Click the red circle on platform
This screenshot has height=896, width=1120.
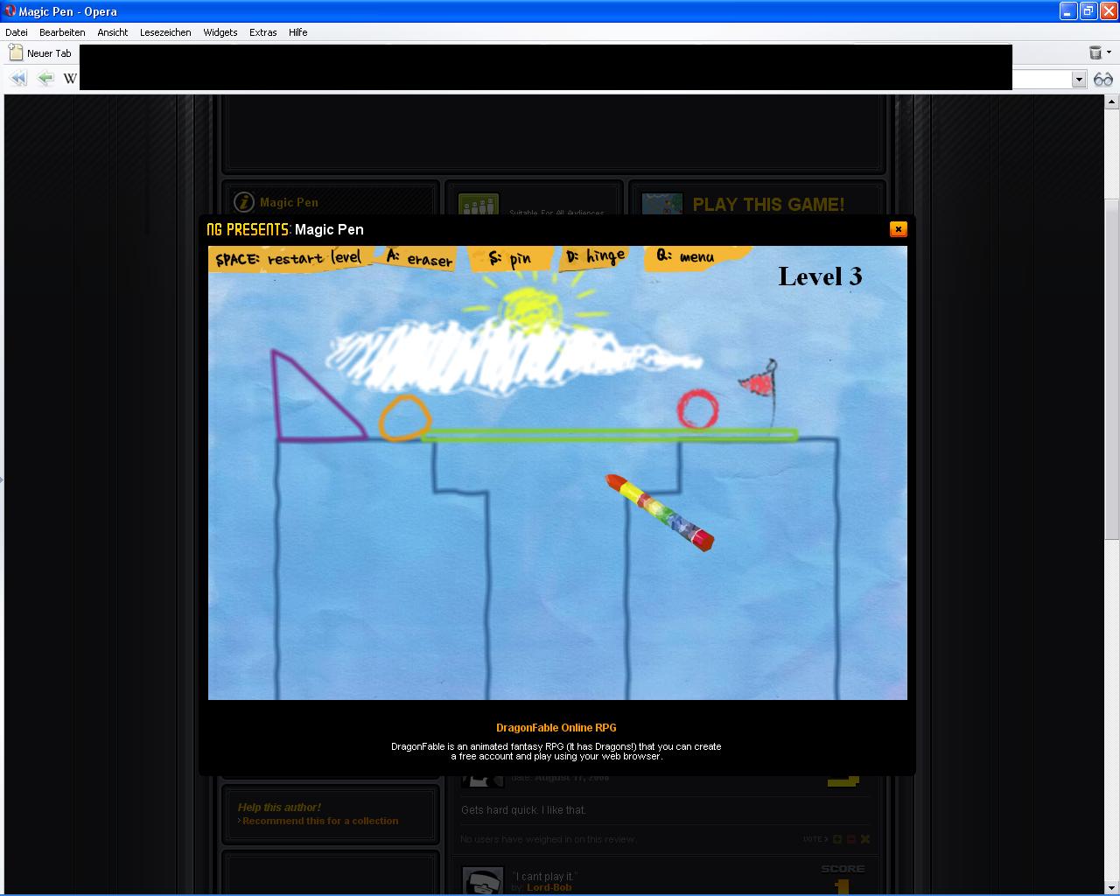click(x=697, y=409)
